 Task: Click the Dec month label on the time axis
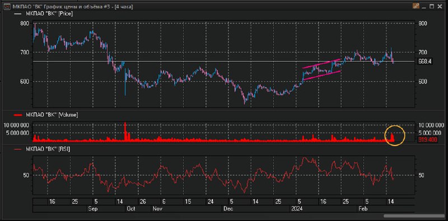(229, 209)
